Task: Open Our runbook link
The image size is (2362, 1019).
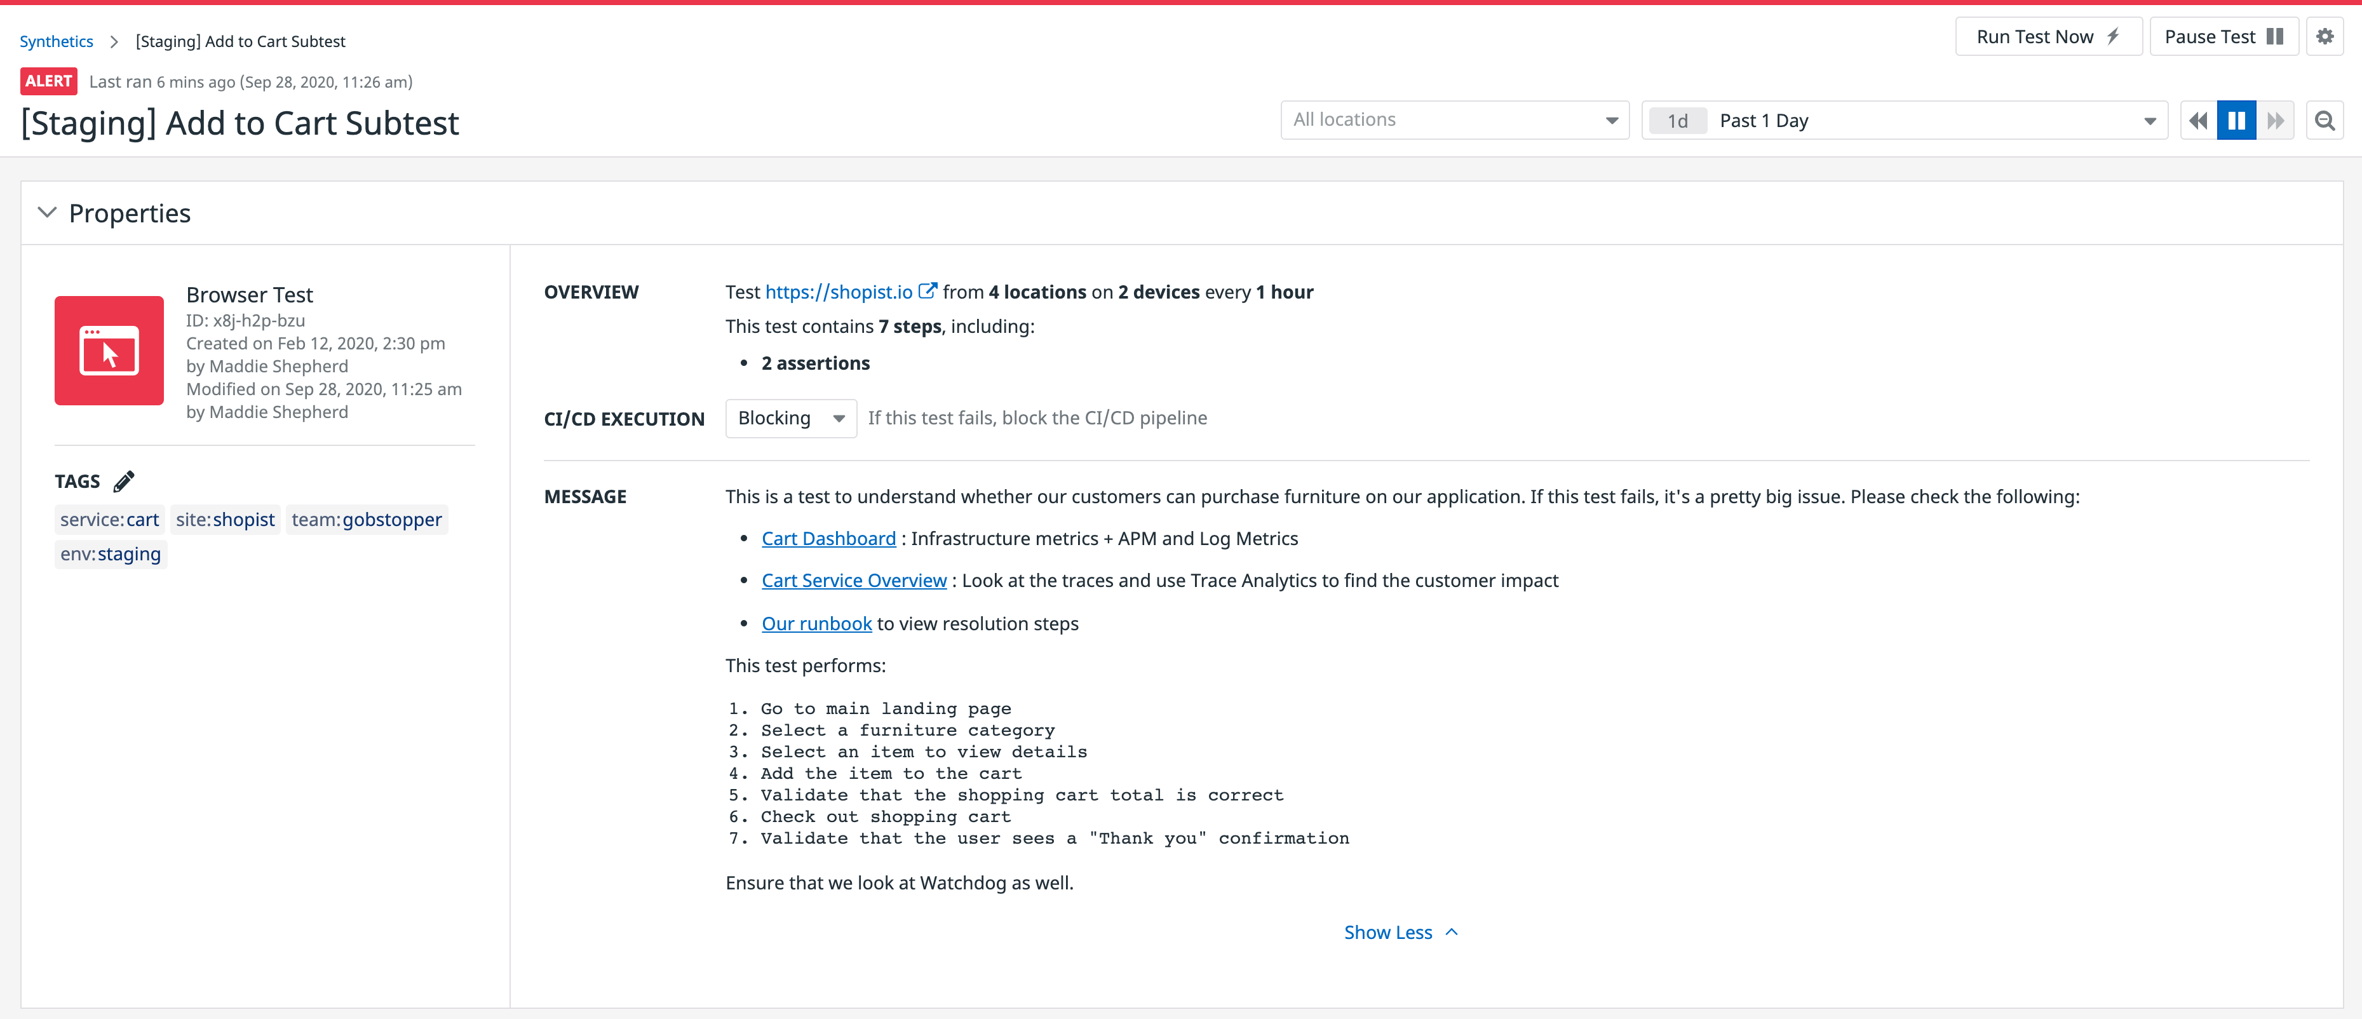Action: [x=816, y=623]
